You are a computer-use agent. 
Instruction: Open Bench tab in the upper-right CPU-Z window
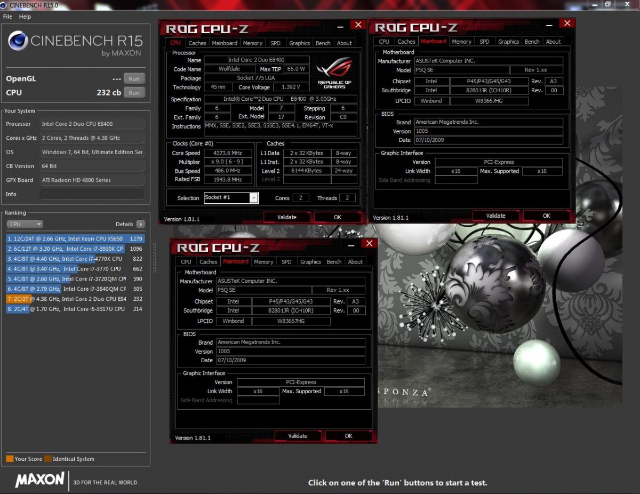click(x=532, y=42)
